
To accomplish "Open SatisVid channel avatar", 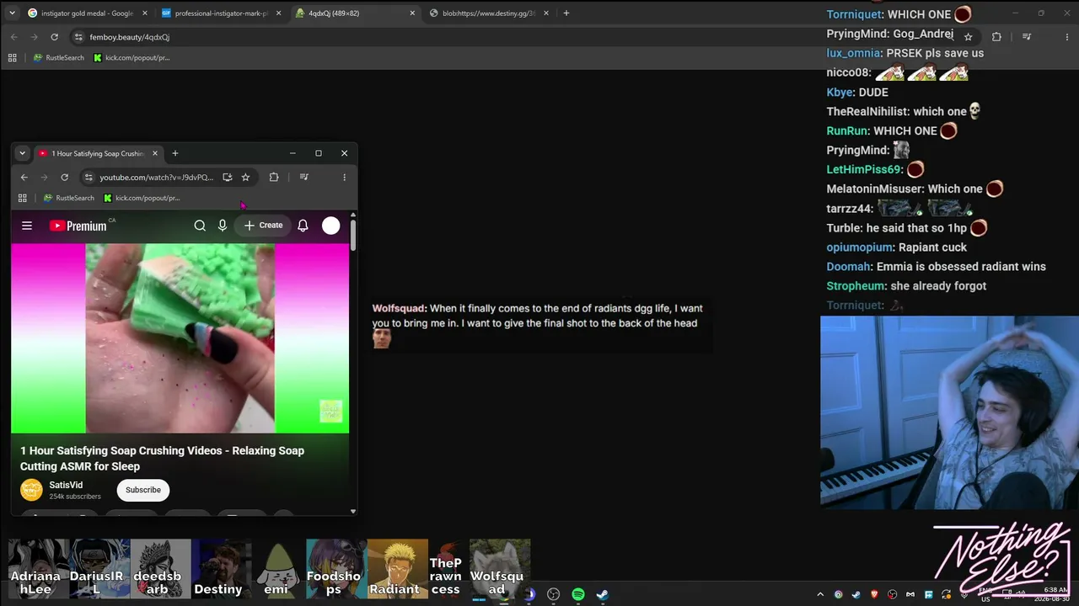I will point(31,490).
